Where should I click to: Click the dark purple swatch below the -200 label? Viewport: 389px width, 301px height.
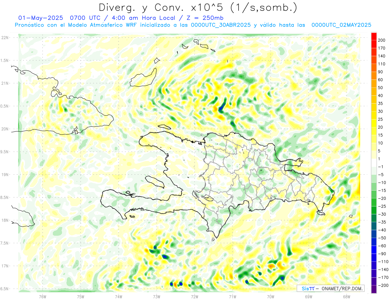click(x=374, y=289)
